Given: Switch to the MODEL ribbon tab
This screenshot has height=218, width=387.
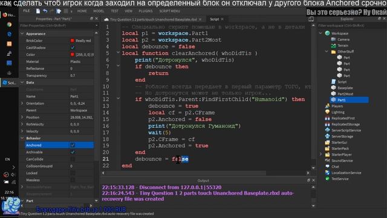Looking at the screenshot, I should 99,11.
